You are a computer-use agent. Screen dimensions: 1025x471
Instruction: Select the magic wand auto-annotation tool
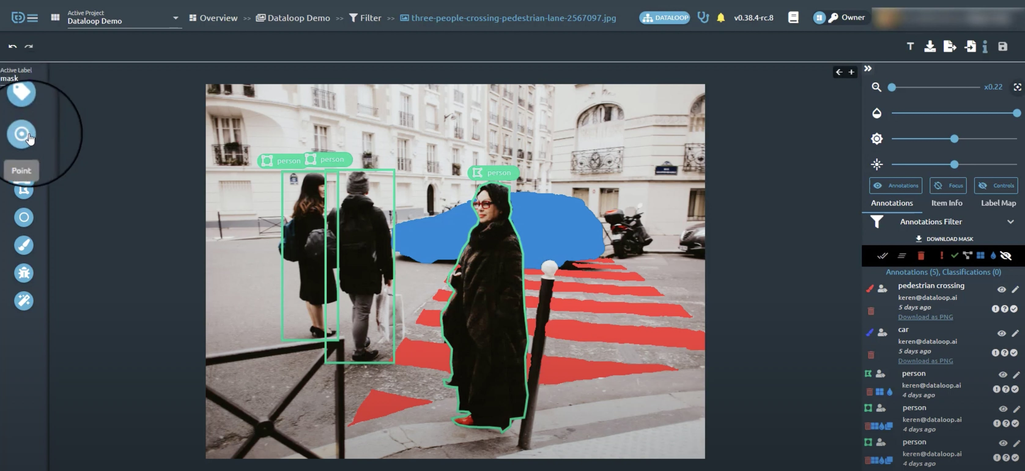pos(24,301)
